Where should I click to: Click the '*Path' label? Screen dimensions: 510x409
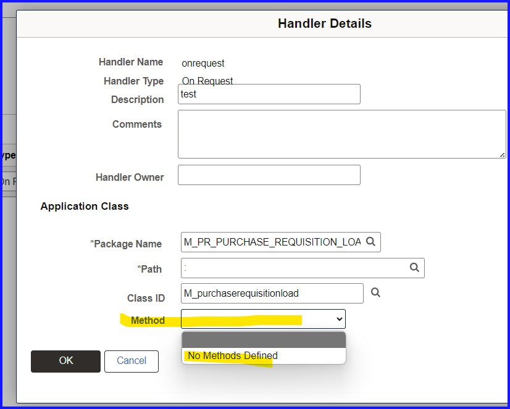tap(149, 269)
